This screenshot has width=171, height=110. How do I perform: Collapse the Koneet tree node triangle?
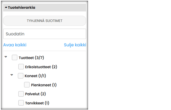11,75
